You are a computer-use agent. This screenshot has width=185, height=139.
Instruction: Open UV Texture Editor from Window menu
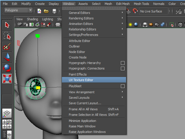coord(94,80)
